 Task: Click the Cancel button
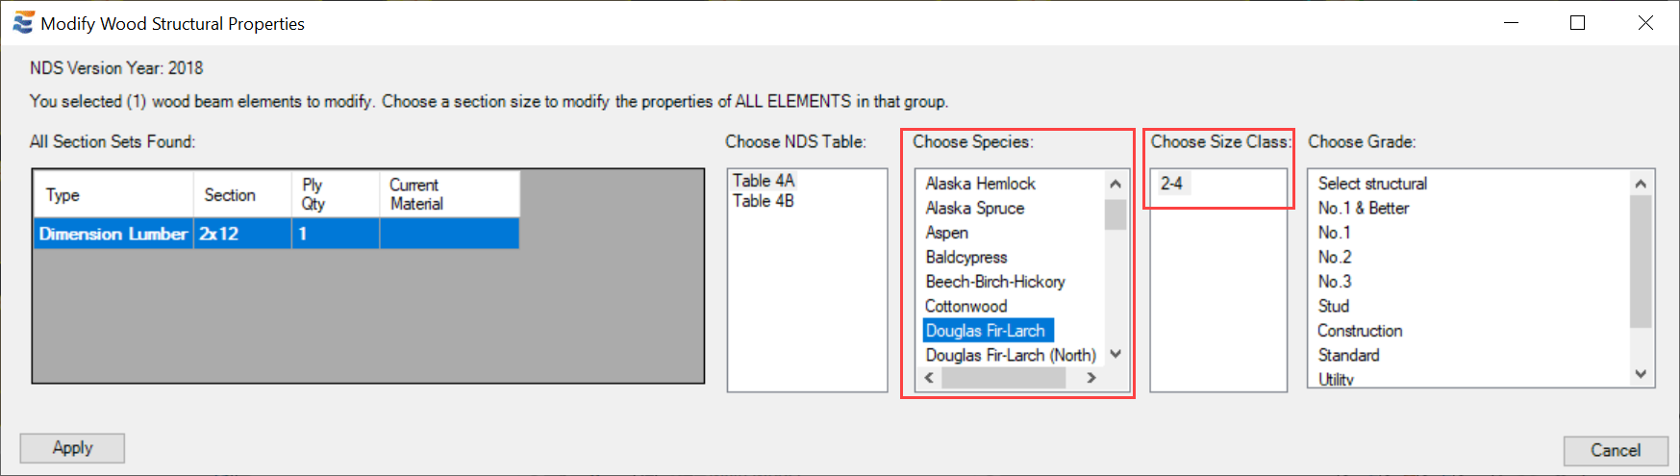tap(1616, 450)
